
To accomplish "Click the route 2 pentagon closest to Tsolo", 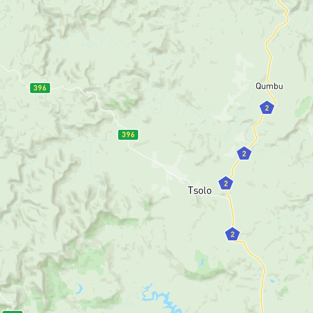I will (226, 183).
